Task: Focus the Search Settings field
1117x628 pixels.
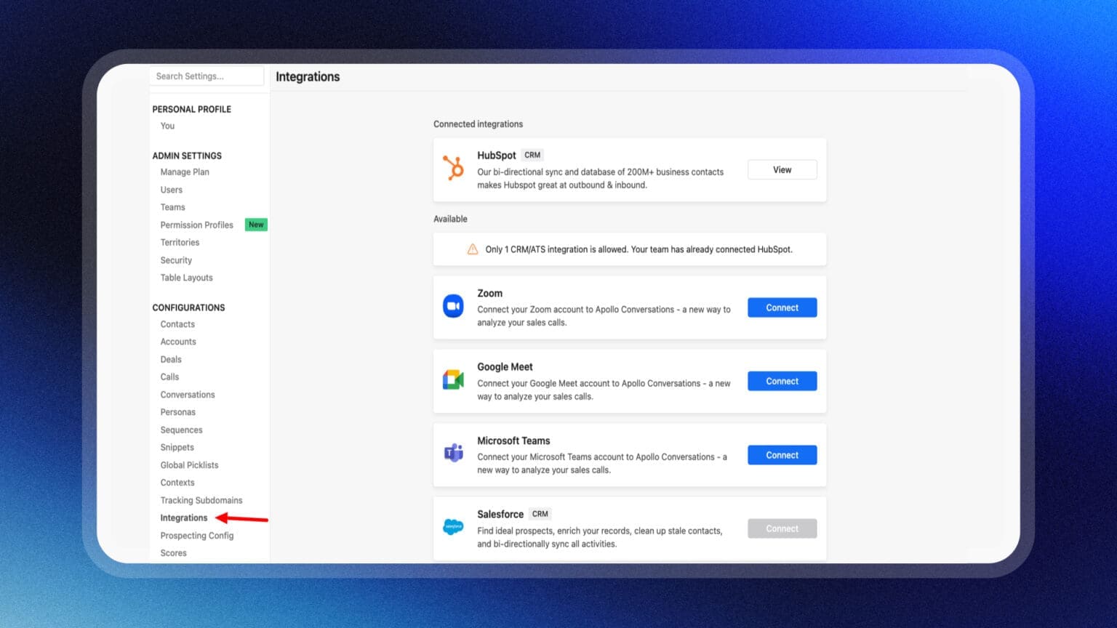Action: (207, 76)
